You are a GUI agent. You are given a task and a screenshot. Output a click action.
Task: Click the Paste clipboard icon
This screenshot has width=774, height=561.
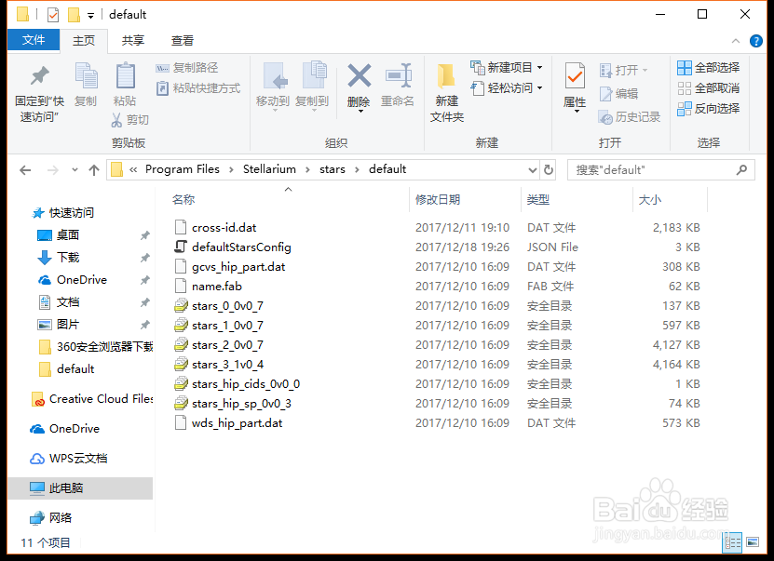click(x=125, y=75)
